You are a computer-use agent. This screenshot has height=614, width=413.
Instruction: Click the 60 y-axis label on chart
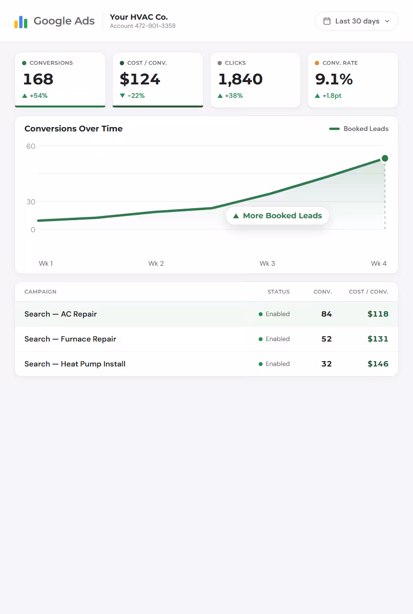click(31, 146)
